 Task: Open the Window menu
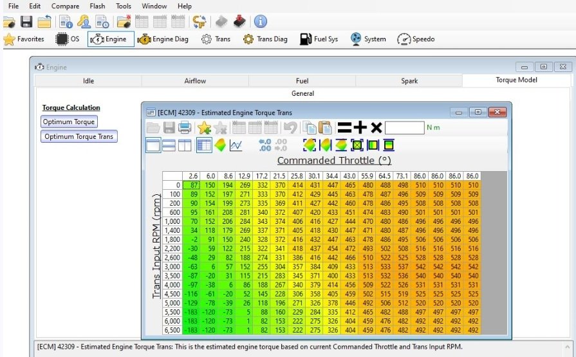154,6
